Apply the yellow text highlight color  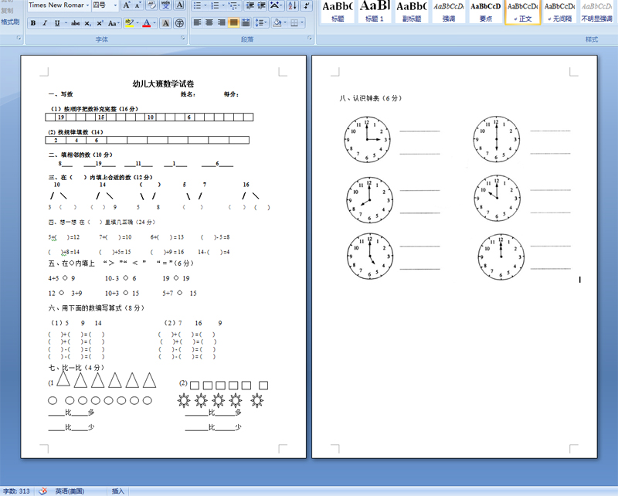pos(129,23)
